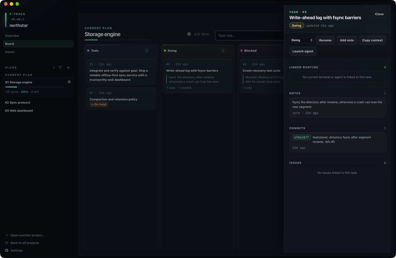Open the Crash-recovery test suite card

click(x=262, y=76)
